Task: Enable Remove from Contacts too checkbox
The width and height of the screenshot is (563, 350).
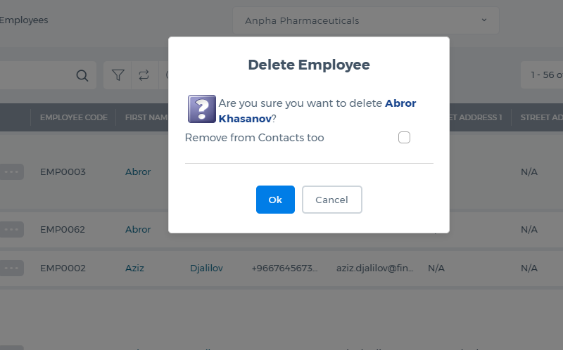Action: point(404,137)
